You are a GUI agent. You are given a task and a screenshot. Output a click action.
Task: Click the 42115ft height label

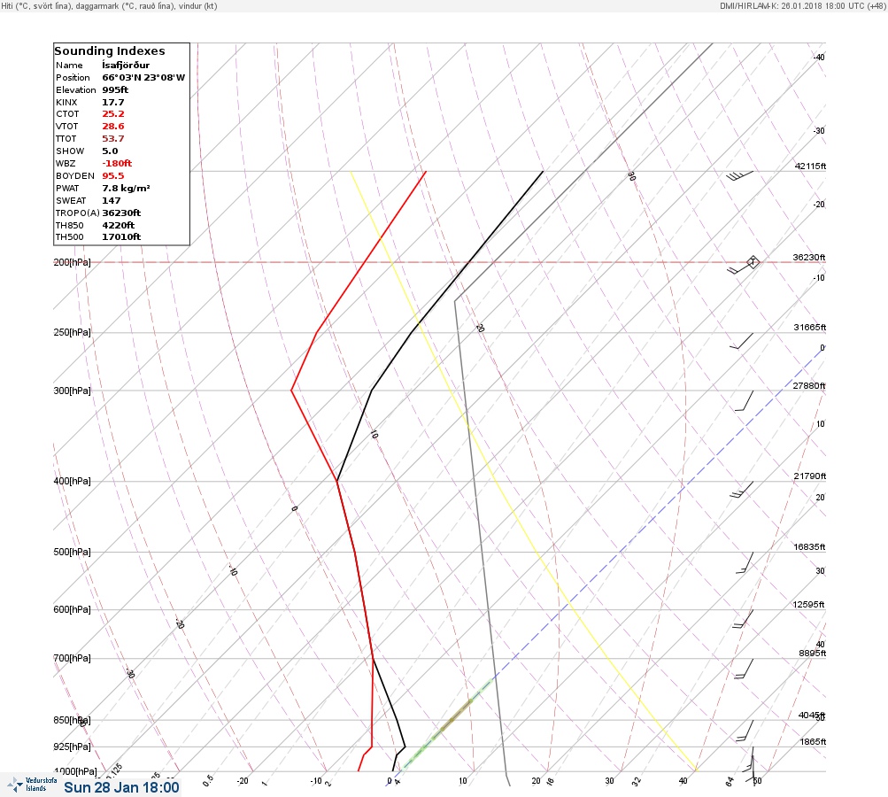pyautogui.click(x=810, y=166)
